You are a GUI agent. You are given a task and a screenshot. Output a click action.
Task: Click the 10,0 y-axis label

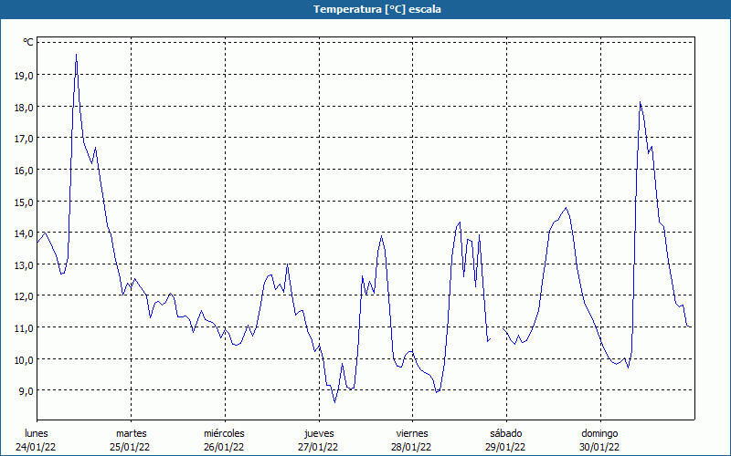[x=24, y=359]
